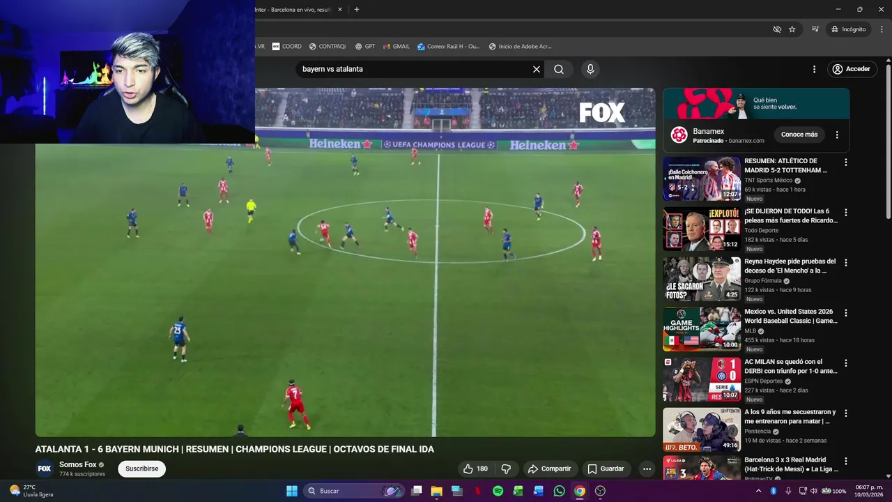The width and height of the screenshot is (892, 502).
Task: Save the video with Guardar
Action: click(x=606, y=469)
